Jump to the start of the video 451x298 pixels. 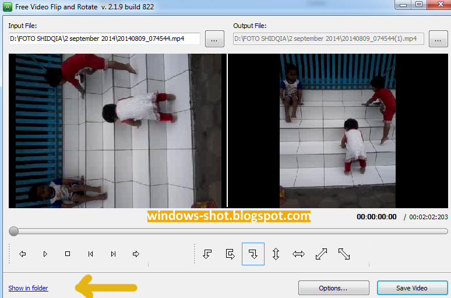click(x=90, y=254)
